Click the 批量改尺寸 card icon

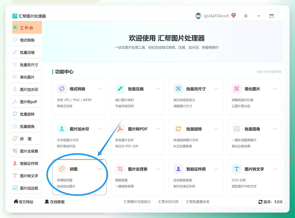(x=178, y=89)
